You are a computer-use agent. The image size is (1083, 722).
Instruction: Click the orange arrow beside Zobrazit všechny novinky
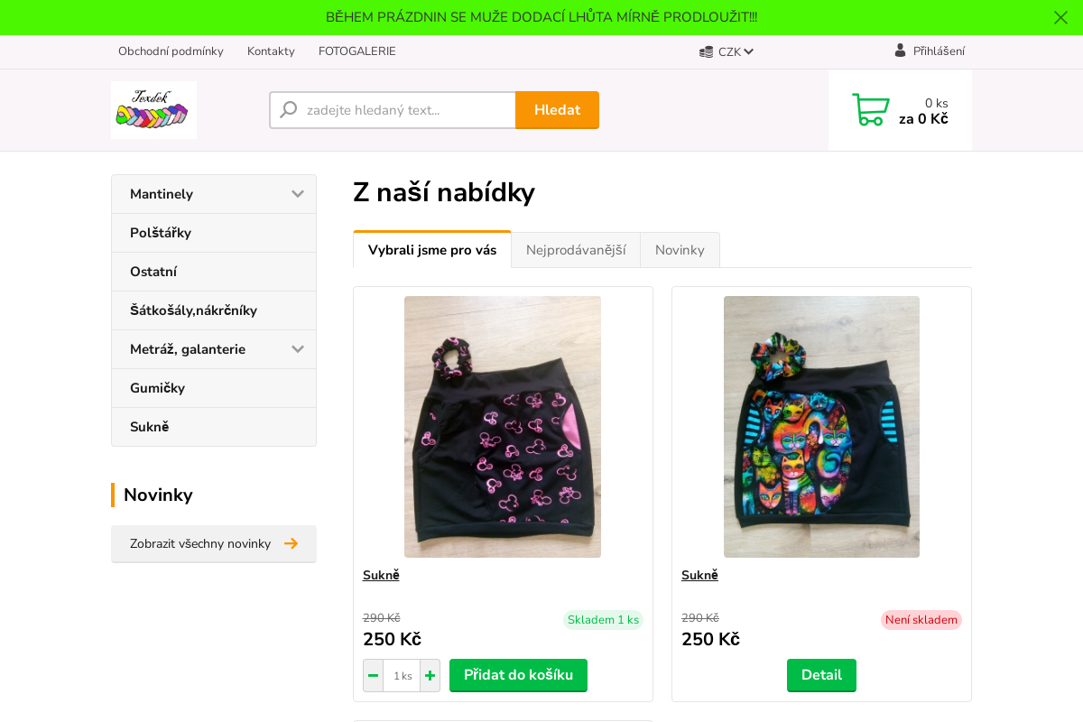tap(291, 543)
